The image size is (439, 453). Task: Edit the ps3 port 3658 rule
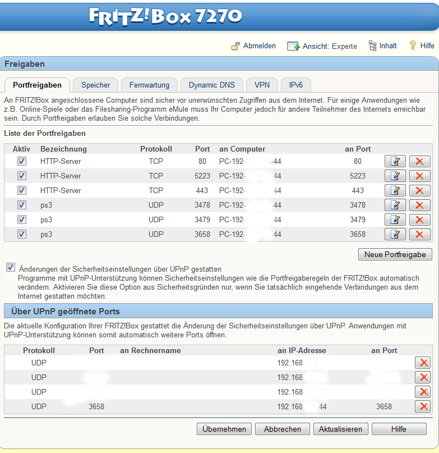395,234
